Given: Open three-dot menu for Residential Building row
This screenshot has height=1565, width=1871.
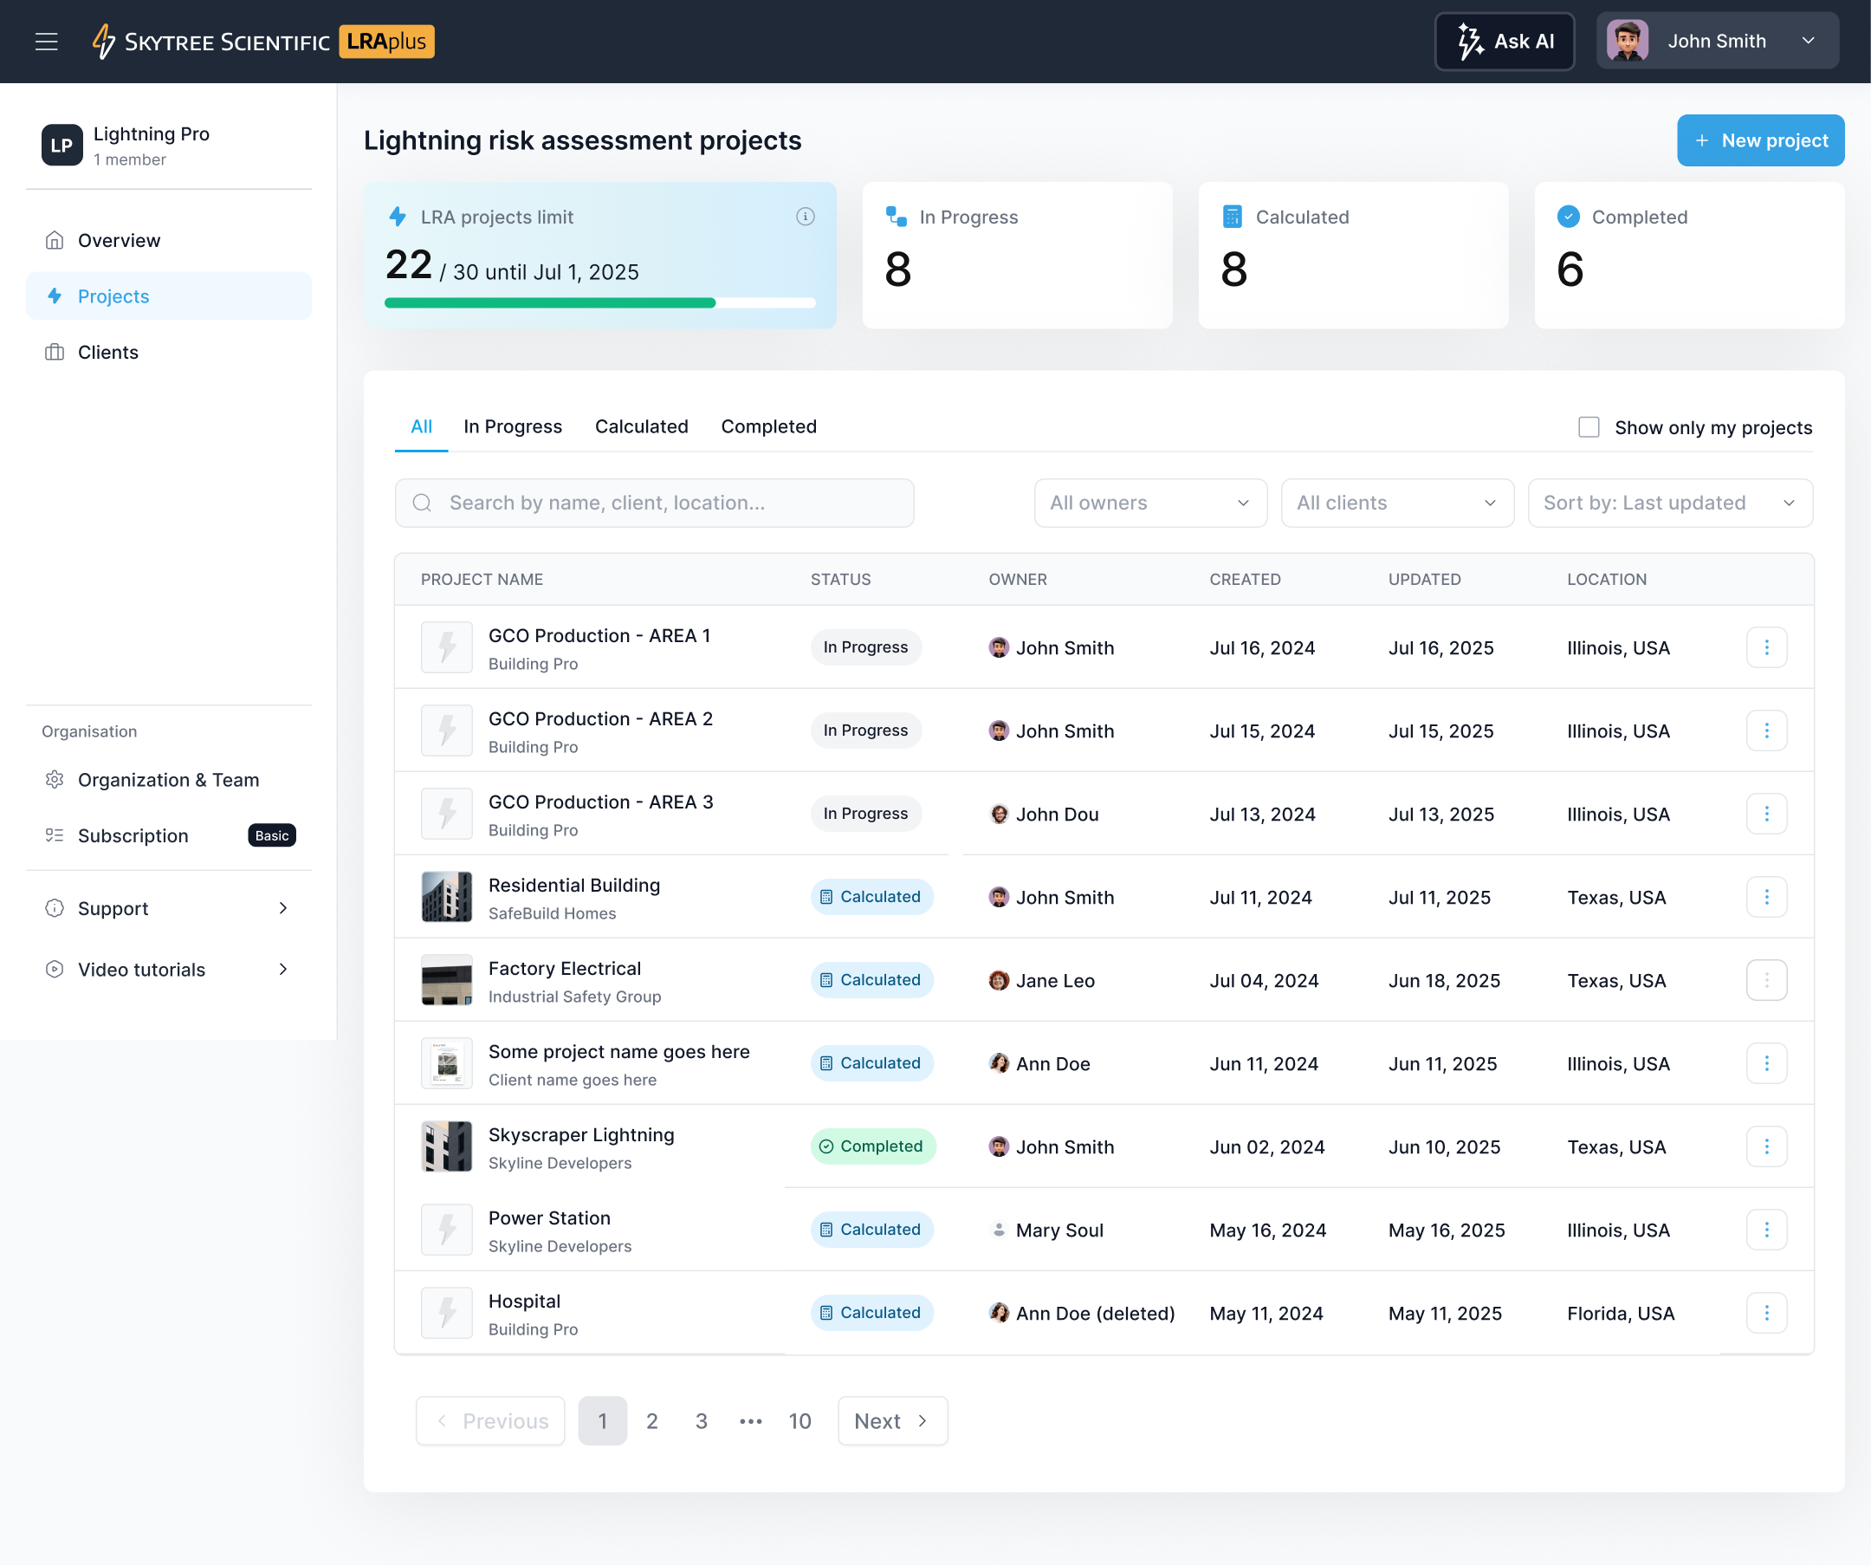Looking at the screenshot, I should tap(1766, 897).
